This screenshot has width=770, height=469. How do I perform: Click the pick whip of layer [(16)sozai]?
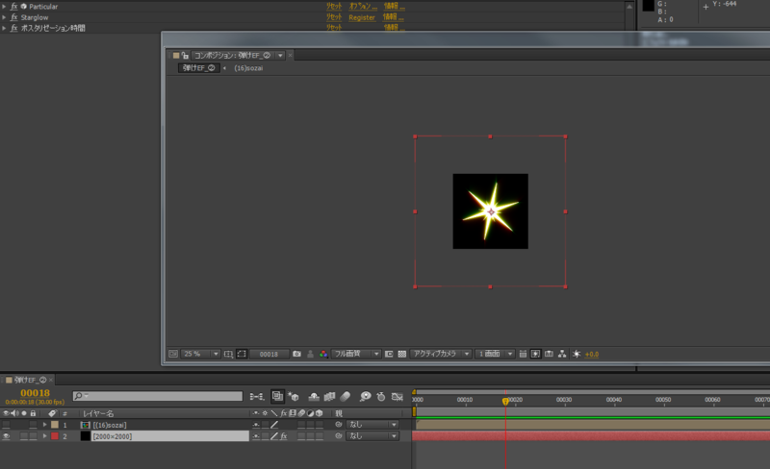pyautogui.click(x=339, y=425)
